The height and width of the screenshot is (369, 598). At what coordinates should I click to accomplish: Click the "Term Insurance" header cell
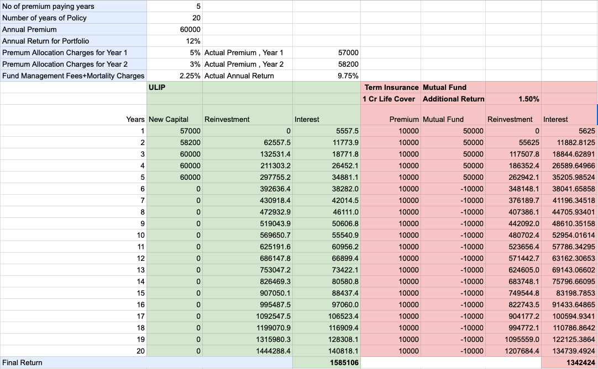tap(390, 87)
